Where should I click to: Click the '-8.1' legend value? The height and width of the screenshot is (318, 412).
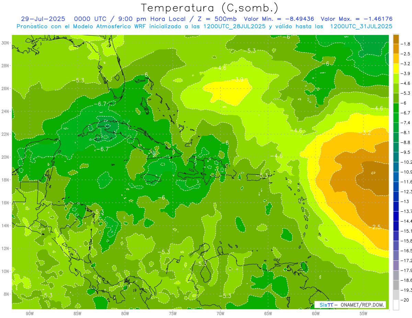tap(405, 132)
